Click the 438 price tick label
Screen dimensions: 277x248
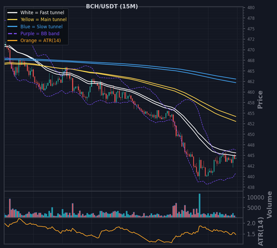click(x=251, y=187)
